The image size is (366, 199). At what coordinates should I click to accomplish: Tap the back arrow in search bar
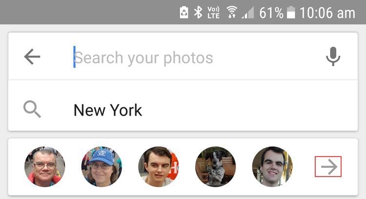[32, 58]
